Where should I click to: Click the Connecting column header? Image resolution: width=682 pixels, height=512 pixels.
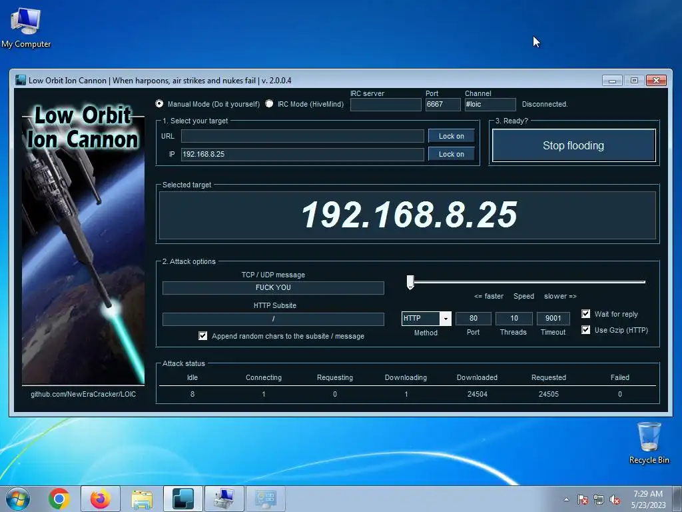pos(264,377)
